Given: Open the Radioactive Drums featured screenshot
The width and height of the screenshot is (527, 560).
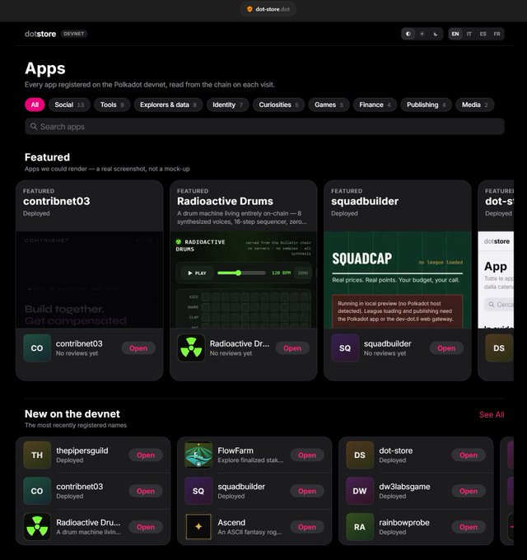Looking at the screenshot, I should pos(244,280).
